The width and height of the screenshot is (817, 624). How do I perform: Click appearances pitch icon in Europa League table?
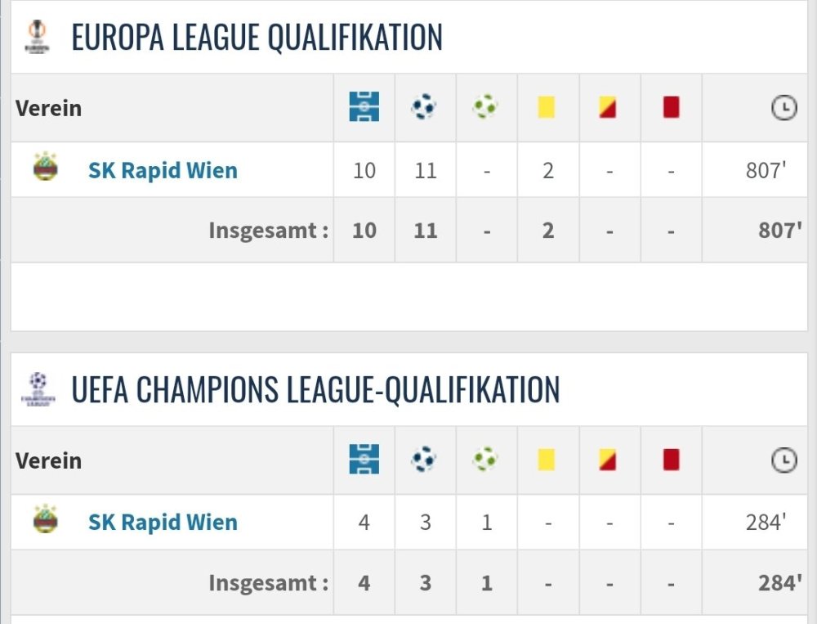coord(364,107)
